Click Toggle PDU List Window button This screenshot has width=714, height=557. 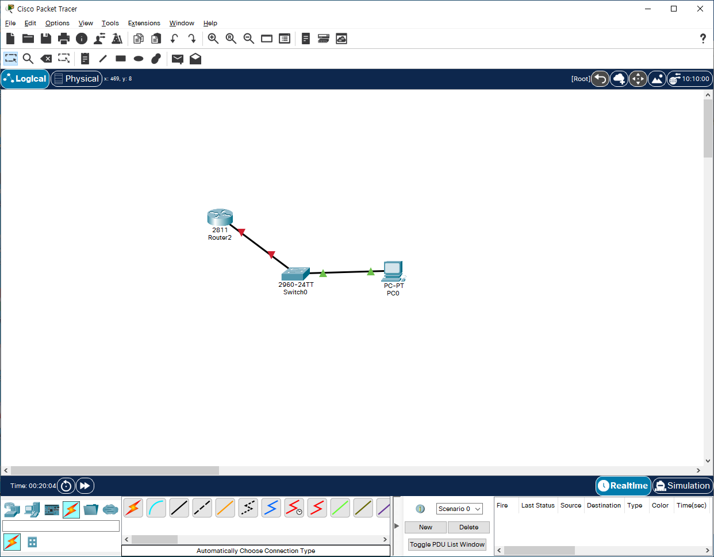[x=447, y=544]
